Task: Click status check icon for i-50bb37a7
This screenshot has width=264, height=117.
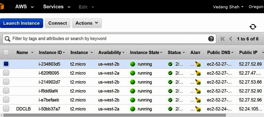Action: pyautogui.click(x=170, y=109)
